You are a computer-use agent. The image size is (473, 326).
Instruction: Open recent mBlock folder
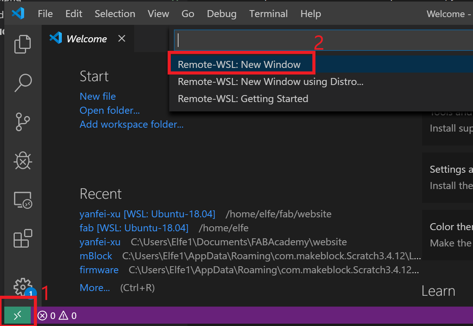[96, 256]
